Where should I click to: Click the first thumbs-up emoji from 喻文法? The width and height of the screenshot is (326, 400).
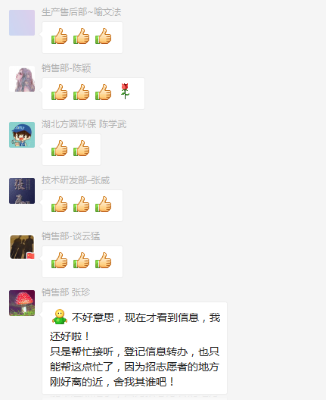(59, 36)
